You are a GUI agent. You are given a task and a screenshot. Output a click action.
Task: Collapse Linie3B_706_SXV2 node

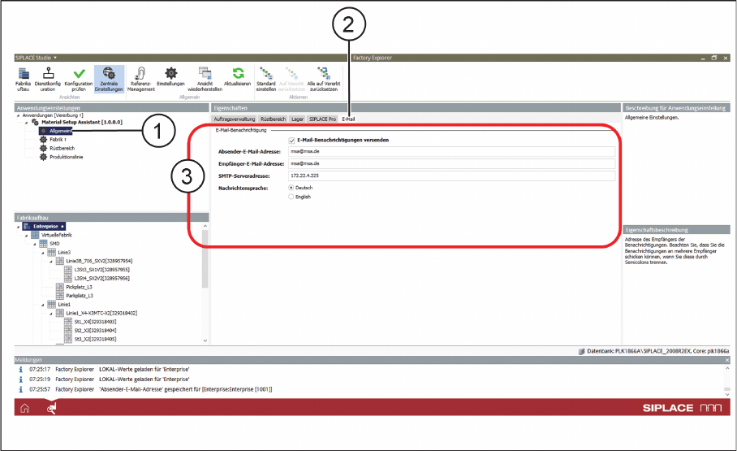click(x=51, y=262)
